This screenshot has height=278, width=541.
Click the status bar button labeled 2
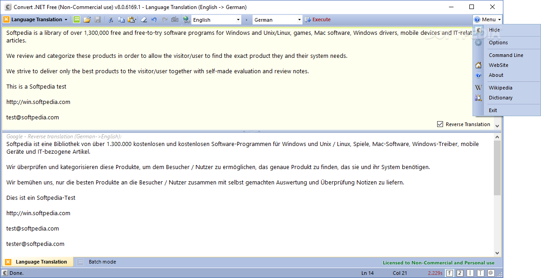(460, 273)
